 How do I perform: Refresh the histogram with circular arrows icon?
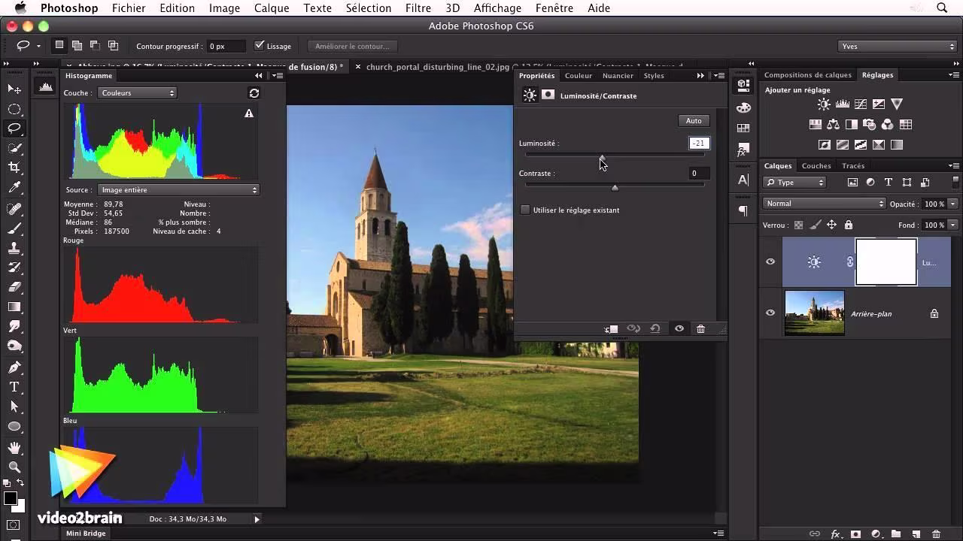(254, 93)
